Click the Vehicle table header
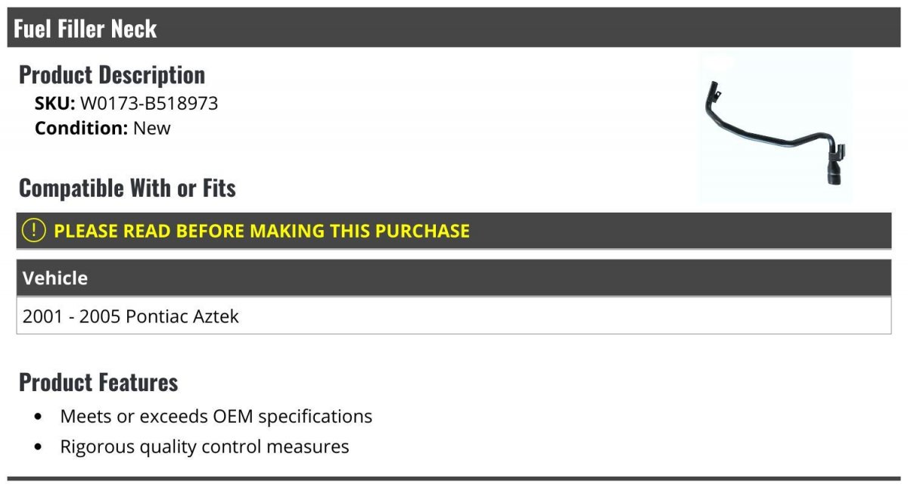Image resolution: width=908 pixels, height=488 pixels. [454, 278]
